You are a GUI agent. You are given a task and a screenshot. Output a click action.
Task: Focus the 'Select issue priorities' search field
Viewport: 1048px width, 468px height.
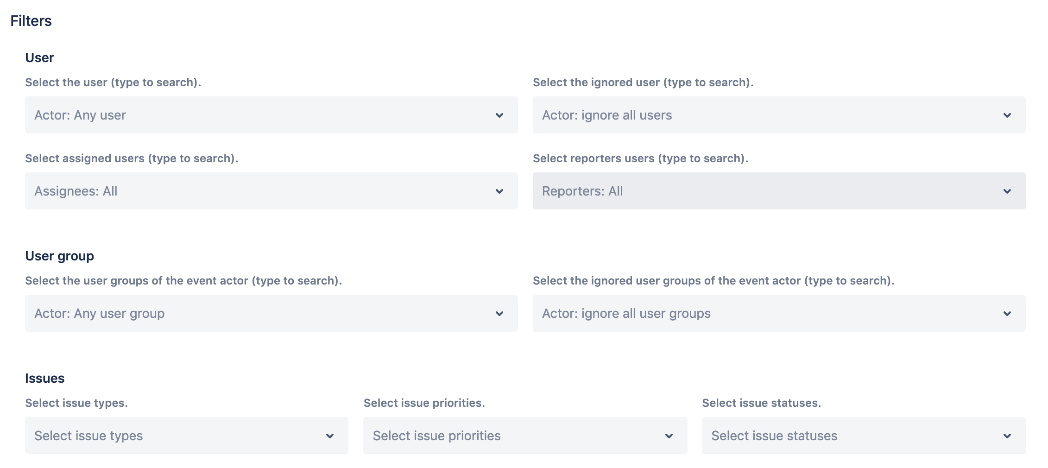click(x=510, y=436)
